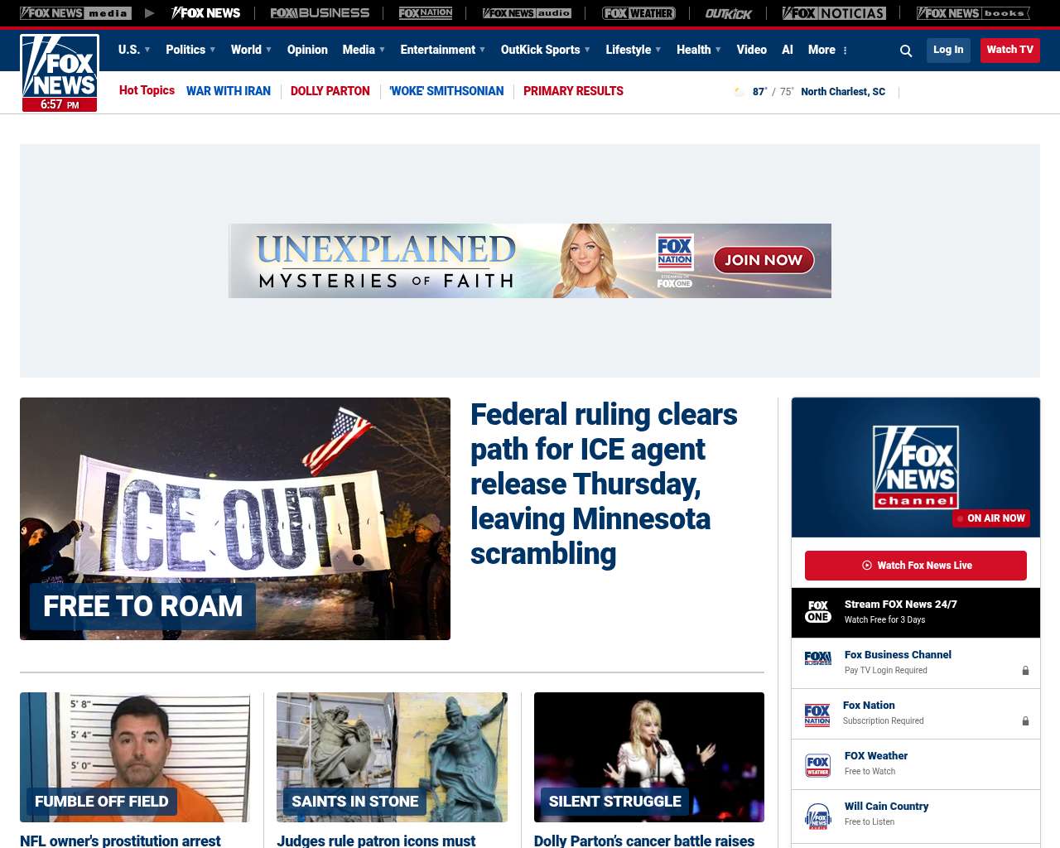This screenshot has width=1060, height=848.
Task: Click Unexplained Mysteries of Faith ad banner
Action: point(530,261)
